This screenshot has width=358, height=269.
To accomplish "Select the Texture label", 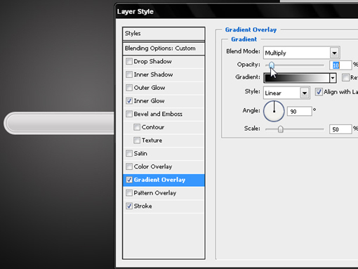I will point(152,140).
